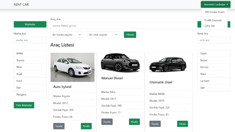235x132 pixels.
Task: Select Audi in the brand list
Action: [x=30, y=74]
